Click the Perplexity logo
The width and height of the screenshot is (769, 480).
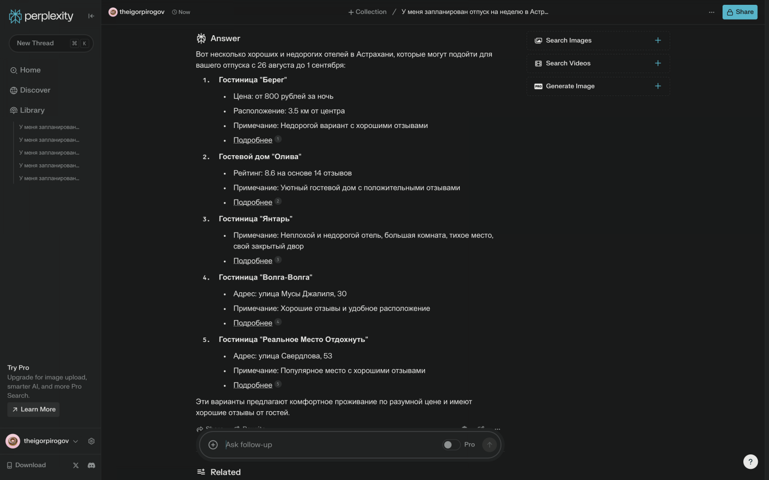[41, 17]
